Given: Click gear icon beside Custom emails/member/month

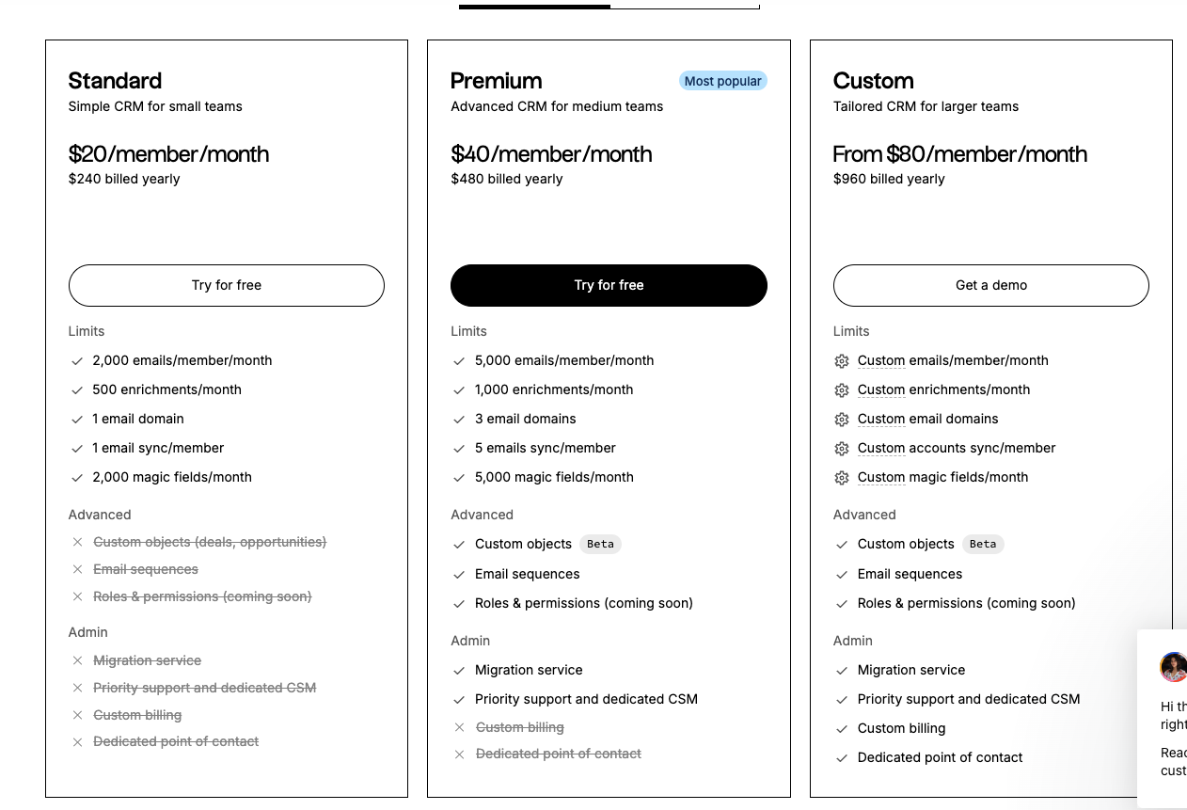Looking at the screenshot, I should (x=842, y=361).
